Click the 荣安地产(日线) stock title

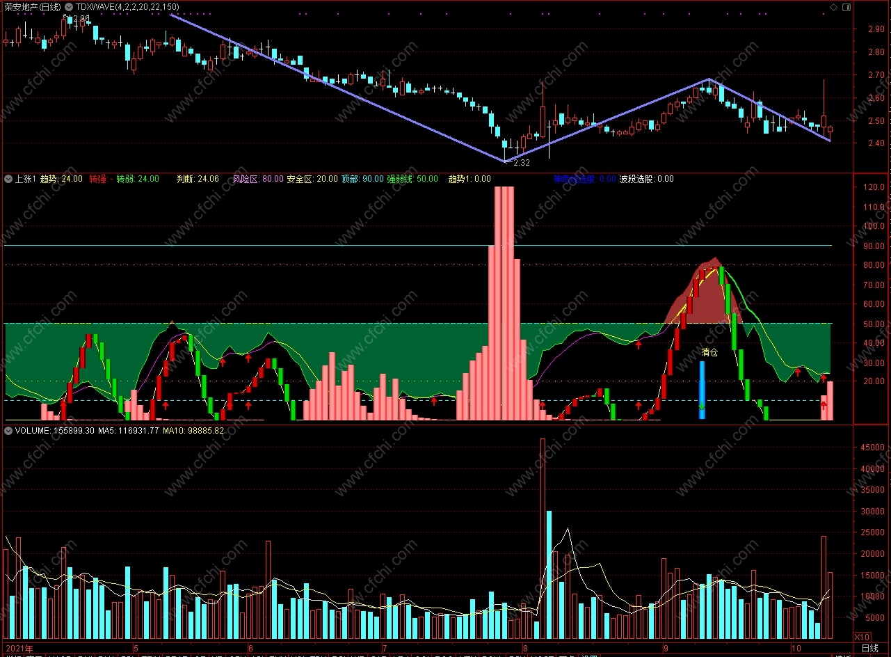[x=33, y=7]
